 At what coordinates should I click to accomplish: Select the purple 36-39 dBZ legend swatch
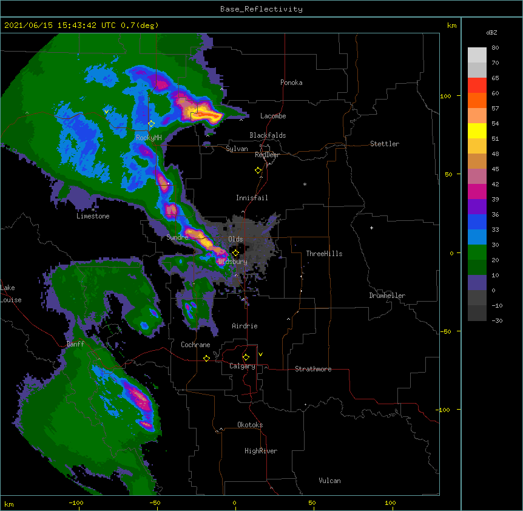coord(477,207)
